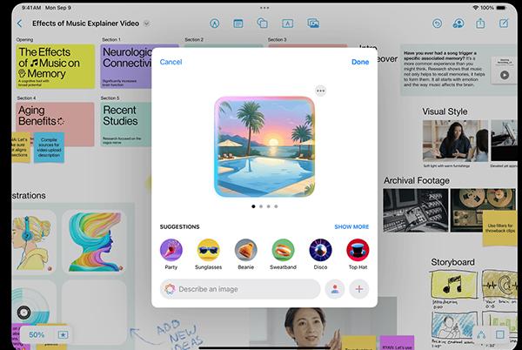
Task: Create new board with compose icon
Action: (504, 23)
